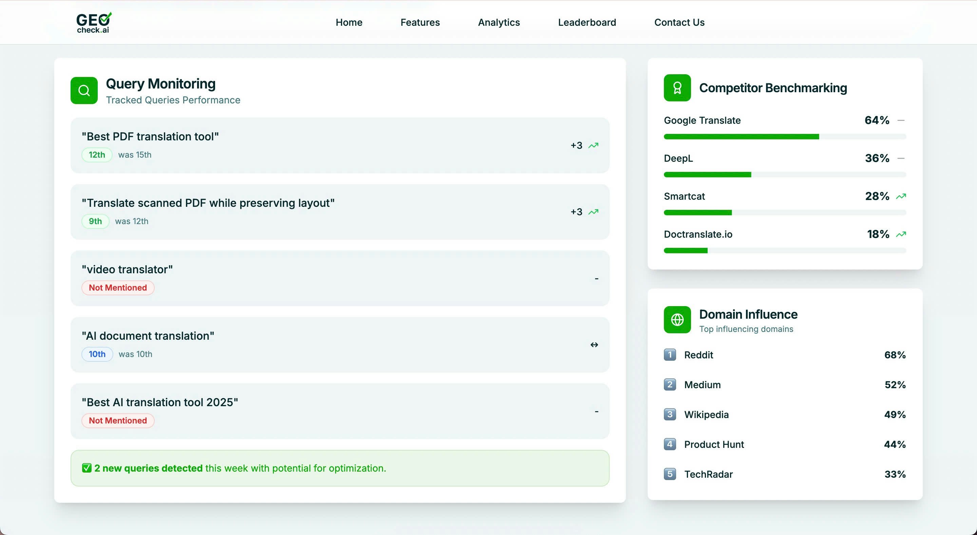Click the 52% value for Medium
This screenshot has width=977, height=535.
[895, 385]
